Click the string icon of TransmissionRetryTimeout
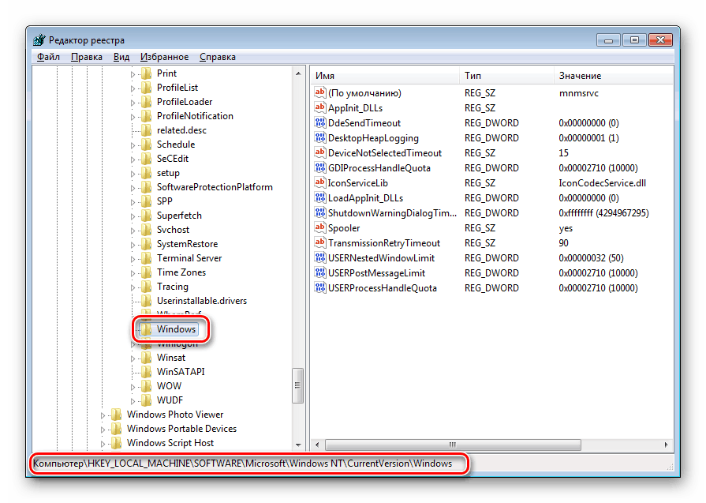This screenshot has height=503, width=706. (x=319, y=242)
